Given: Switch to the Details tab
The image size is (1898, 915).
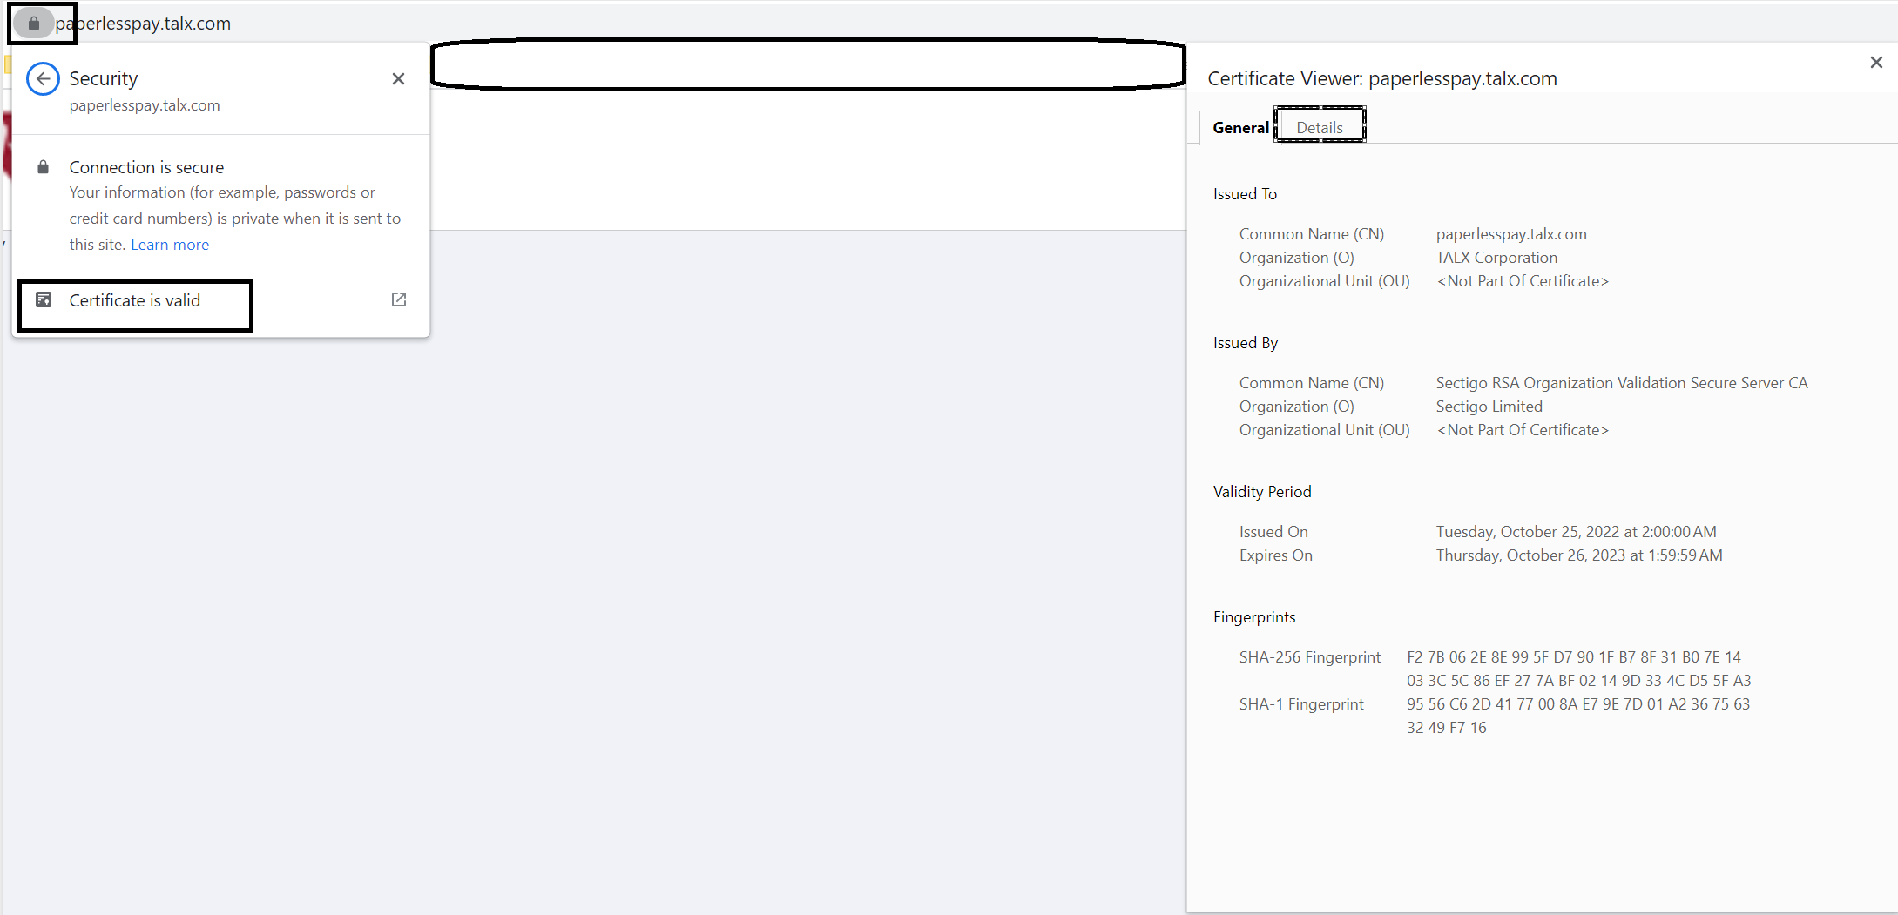Looking at the screenshot, I should click(1320, 128).
